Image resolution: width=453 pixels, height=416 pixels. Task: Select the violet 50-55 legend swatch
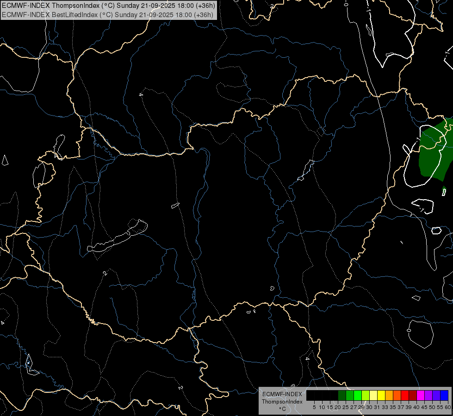point(436,395)
